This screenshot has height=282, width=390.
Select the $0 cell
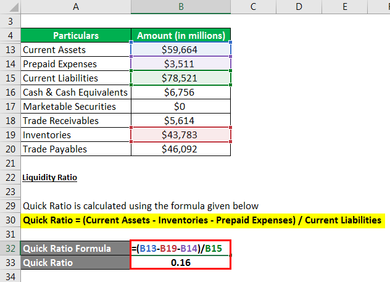coord(181,106)
